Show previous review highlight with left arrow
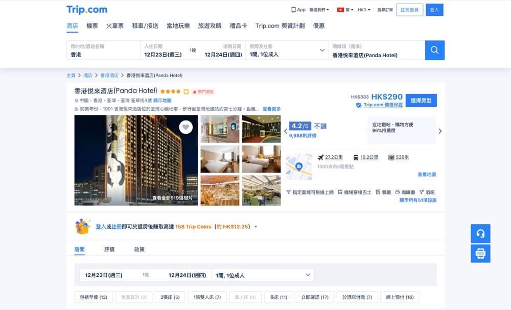Image resolution: width=511 pixels, height=310 pixels. [286, 131]
